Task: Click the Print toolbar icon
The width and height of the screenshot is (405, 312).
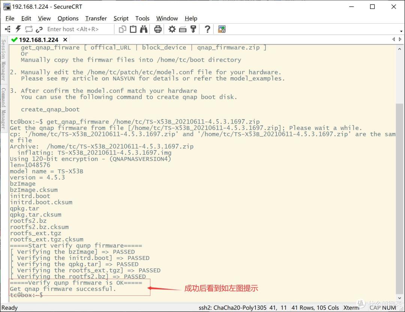Action: (157, 29)
